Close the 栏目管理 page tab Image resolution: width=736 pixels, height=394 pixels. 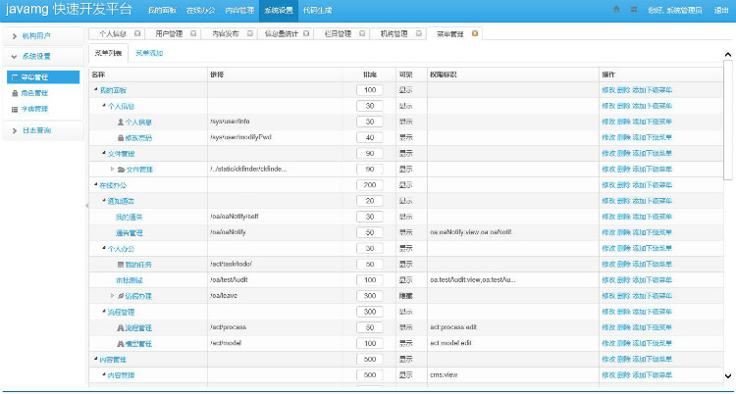(362, 33)
